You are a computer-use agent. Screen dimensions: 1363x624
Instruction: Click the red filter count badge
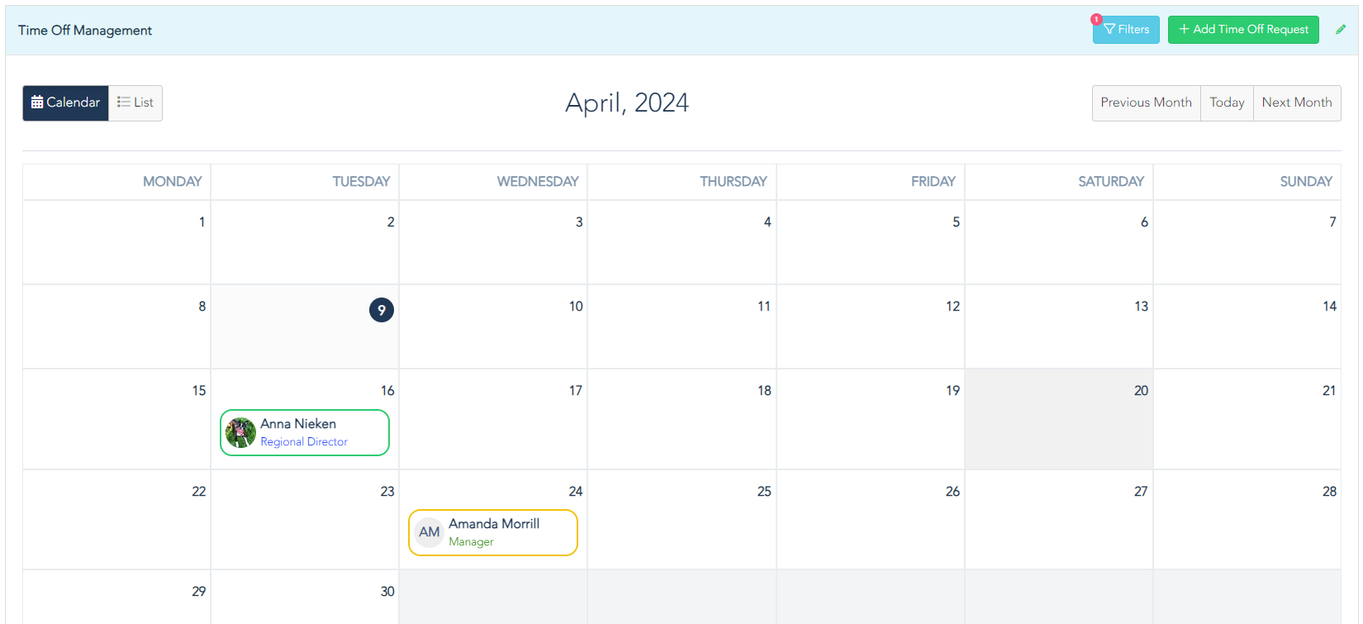tap(1096, 19)
